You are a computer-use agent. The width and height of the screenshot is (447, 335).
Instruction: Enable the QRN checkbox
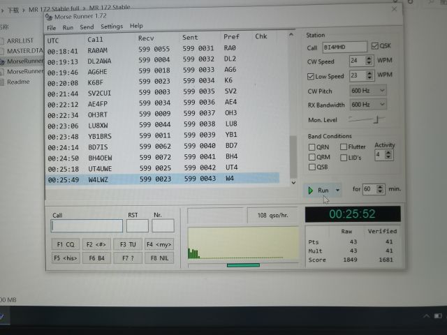point(312,147)
